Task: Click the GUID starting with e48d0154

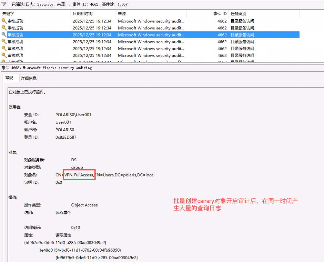Action: tap(80, 250)
